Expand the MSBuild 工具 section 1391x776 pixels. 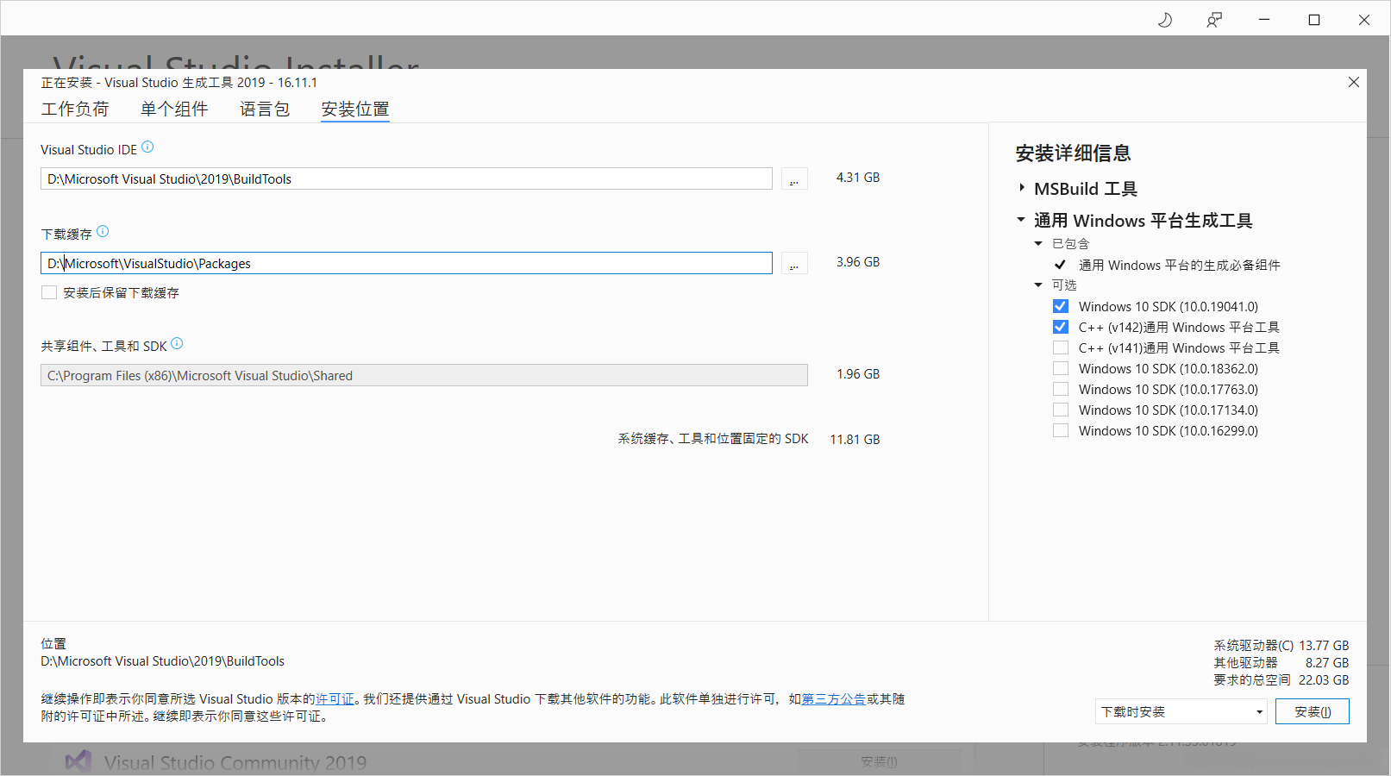[1022, 188]
